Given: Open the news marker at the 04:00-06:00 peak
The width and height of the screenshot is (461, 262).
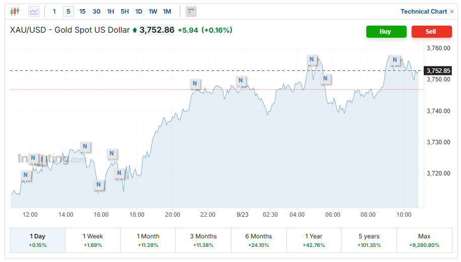Looking at the screenshot, I should coord(312,59).
